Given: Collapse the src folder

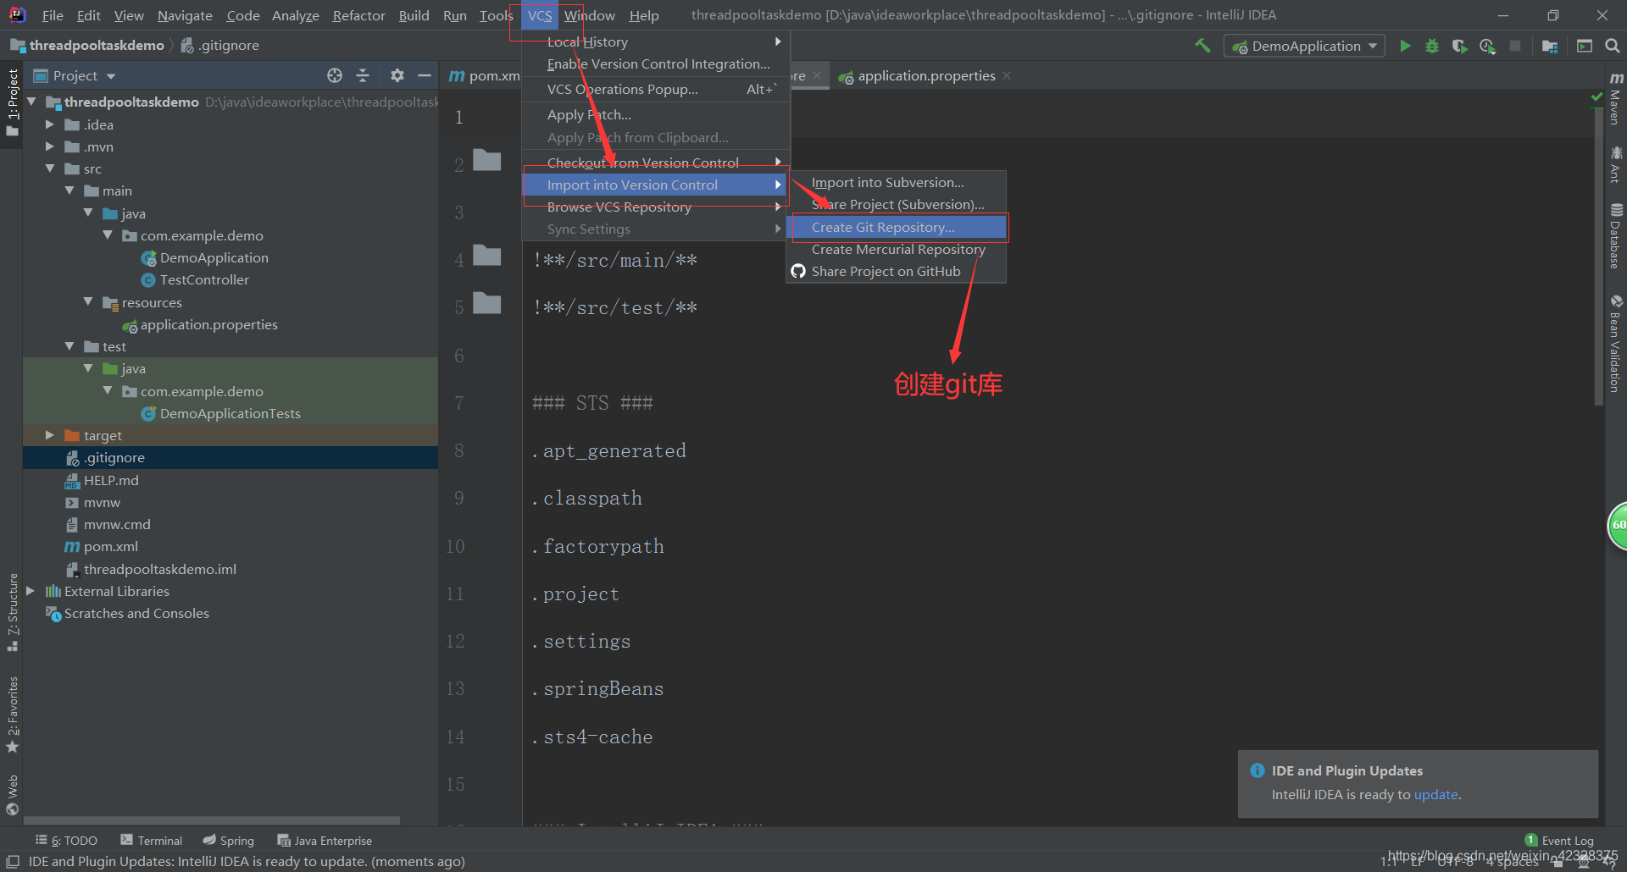Looking at the screenshot, I should click(50, 168).
